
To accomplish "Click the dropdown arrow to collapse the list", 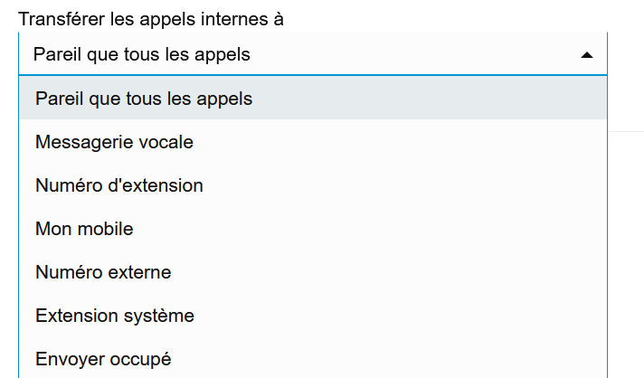I will [586, 55].
